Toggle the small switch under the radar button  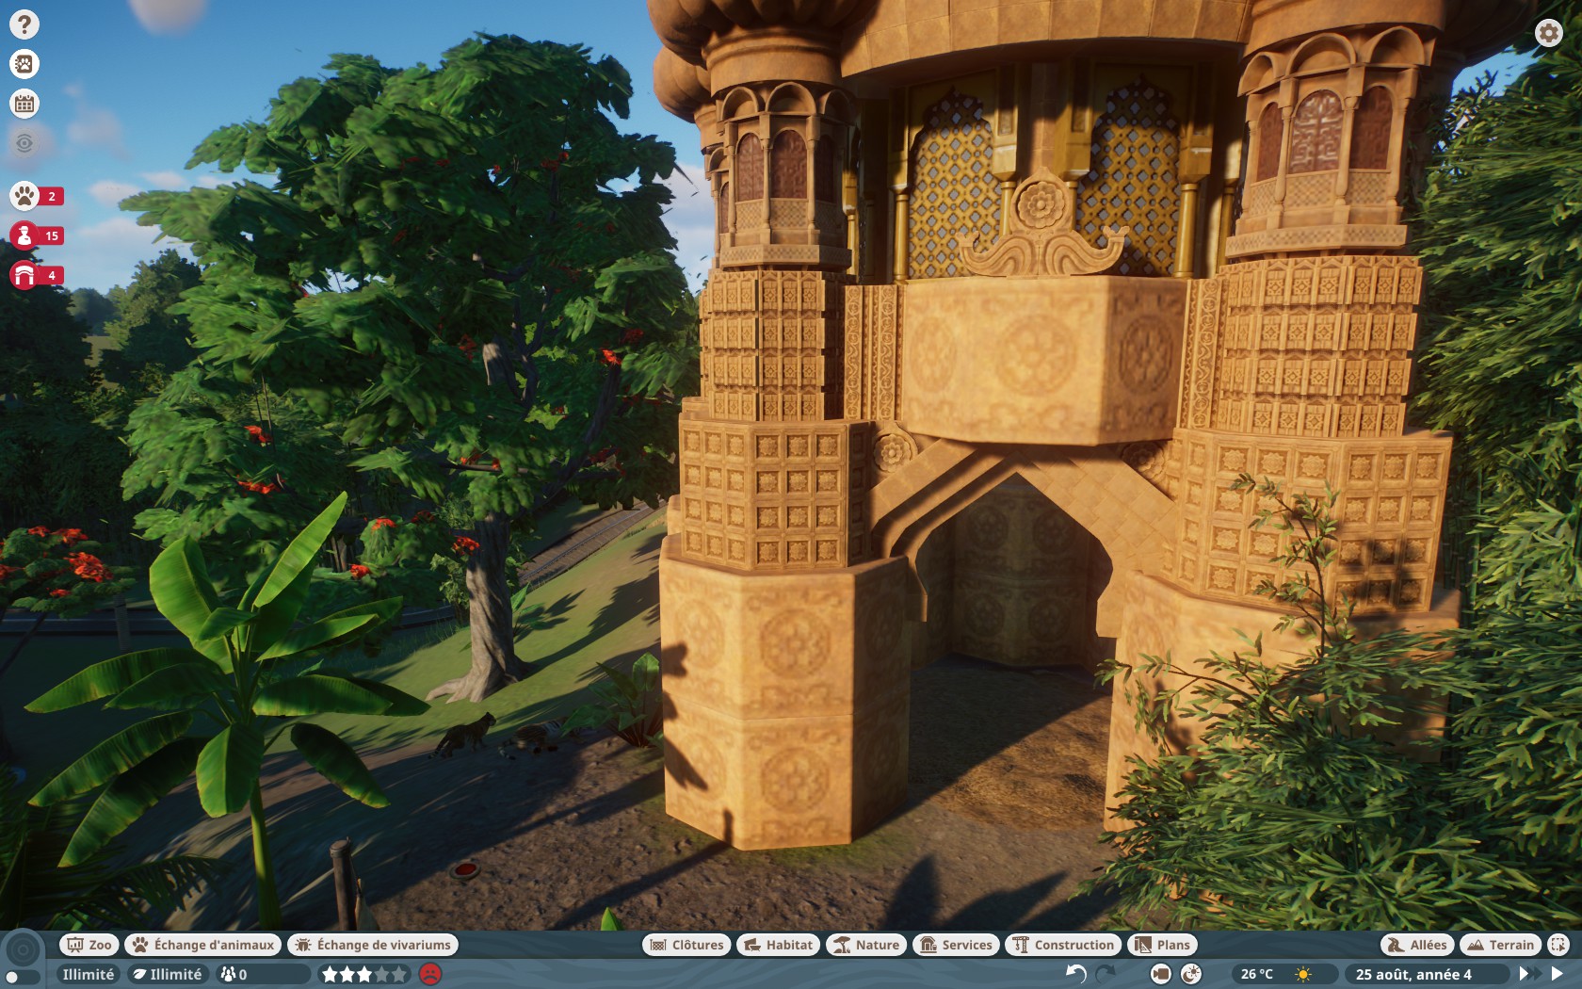click(x=23, y=978)
